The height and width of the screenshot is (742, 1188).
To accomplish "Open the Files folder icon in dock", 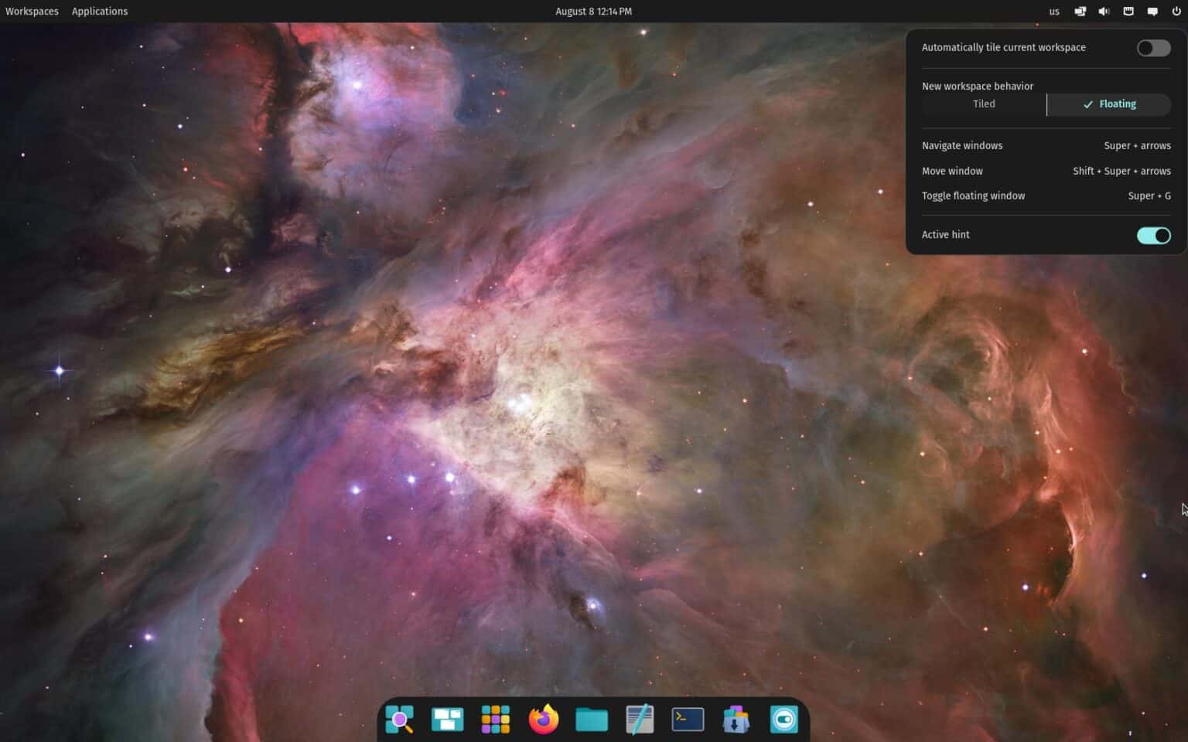I will click(592, 719).
